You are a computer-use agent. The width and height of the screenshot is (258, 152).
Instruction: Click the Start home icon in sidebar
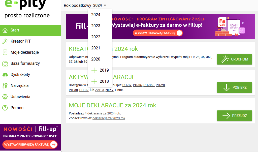pos(5,30)
